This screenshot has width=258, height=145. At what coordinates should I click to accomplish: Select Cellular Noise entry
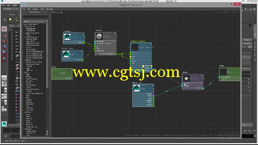[x=31, y=131]
